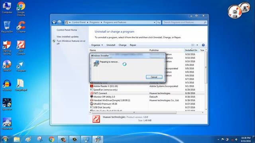Expand the Programs breadcrumb arrow
The image size is (255, 143).
tap(101, 22)
